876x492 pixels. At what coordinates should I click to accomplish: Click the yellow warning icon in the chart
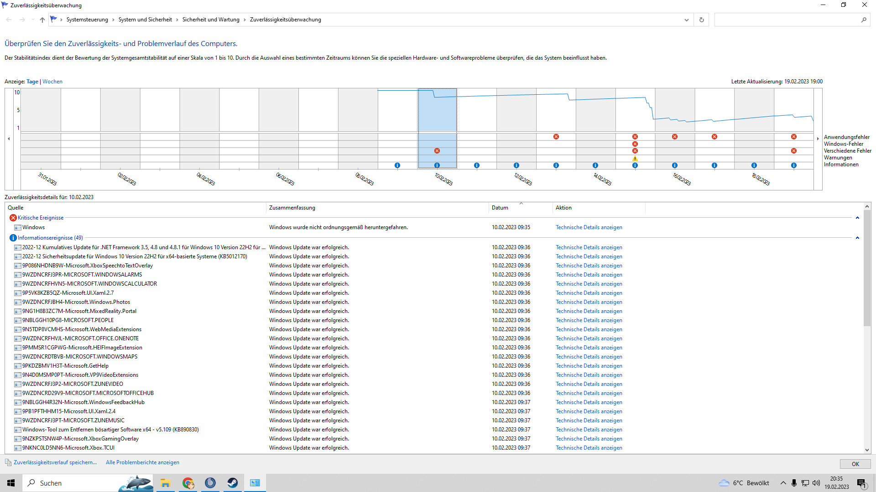[635, 159]
